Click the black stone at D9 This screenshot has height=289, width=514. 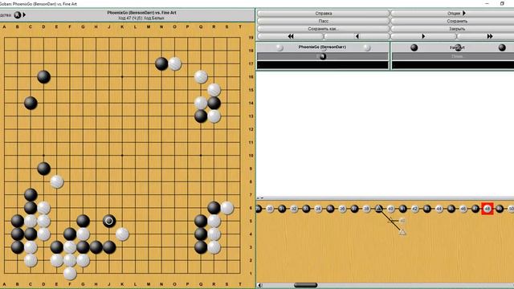coord(43,169)
